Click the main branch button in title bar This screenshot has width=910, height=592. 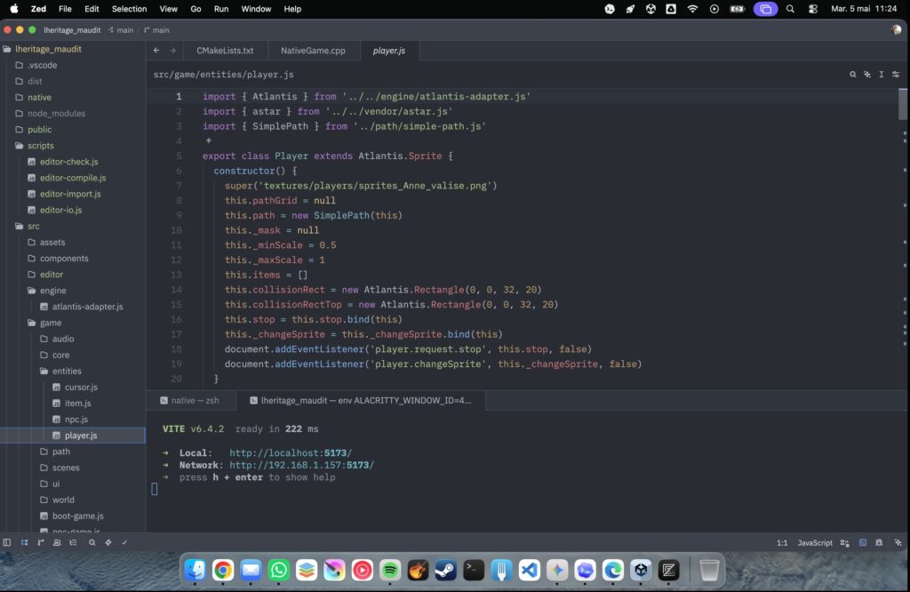120,29
